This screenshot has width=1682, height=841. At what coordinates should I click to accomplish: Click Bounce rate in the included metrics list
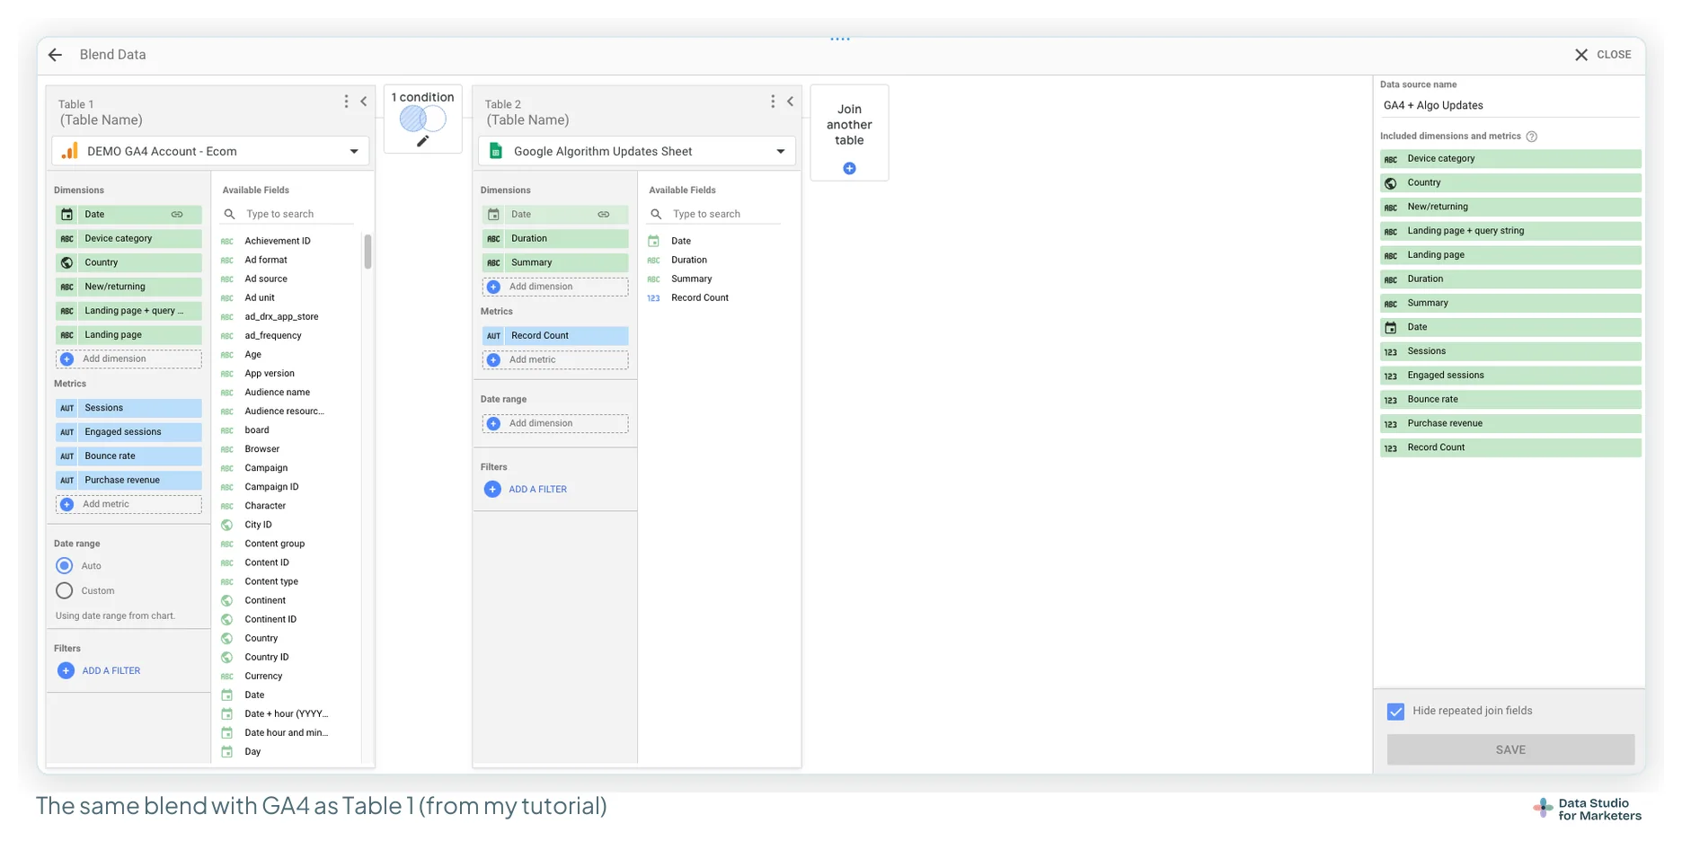coord(1510,400)
